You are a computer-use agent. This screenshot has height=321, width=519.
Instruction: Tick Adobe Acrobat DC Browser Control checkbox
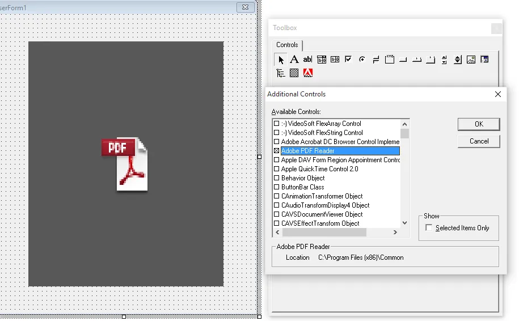point(277,142)
